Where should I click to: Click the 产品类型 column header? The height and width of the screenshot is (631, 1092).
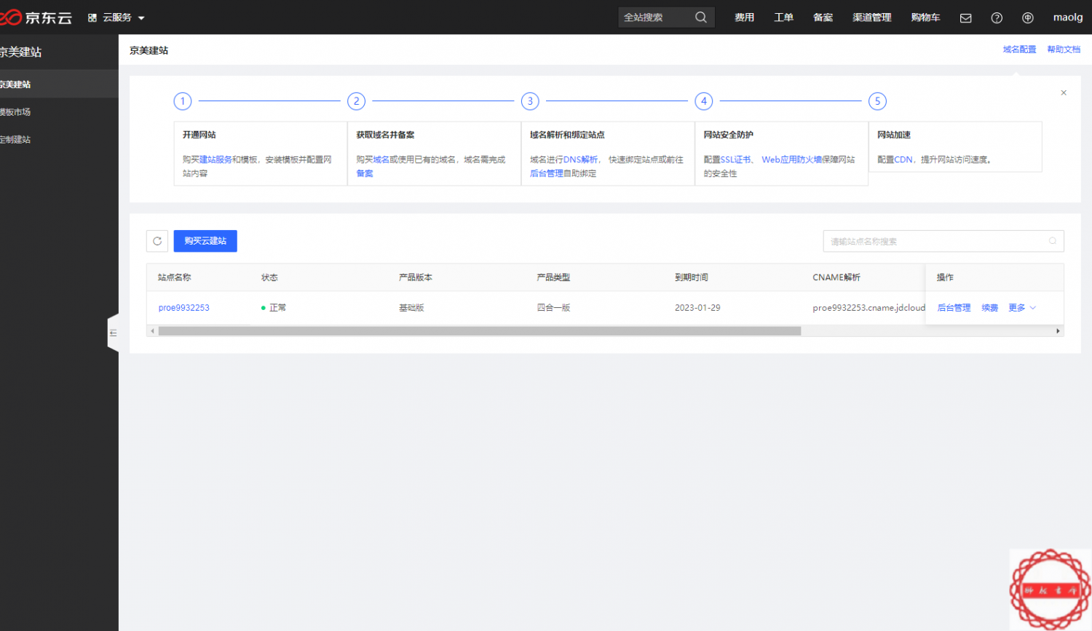click(x=553, y=277)
